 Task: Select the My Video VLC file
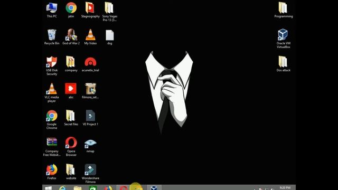(x=90, y=37)
